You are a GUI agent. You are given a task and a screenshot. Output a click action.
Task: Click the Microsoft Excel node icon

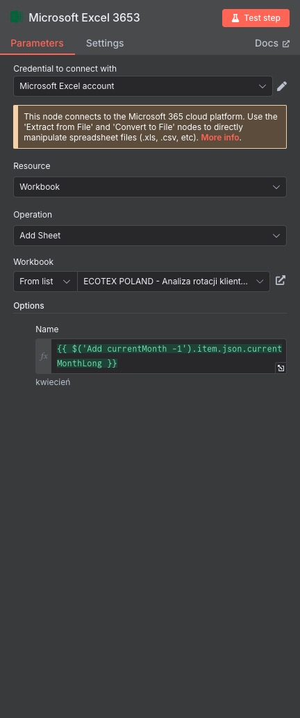click(17, 17)
